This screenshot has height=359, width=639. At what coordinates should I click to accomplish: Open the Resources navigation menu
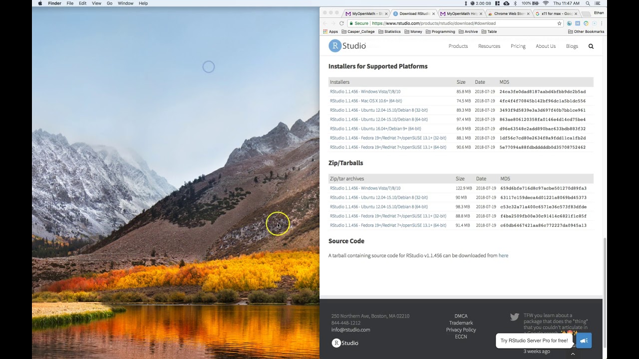tap(489, 46)
